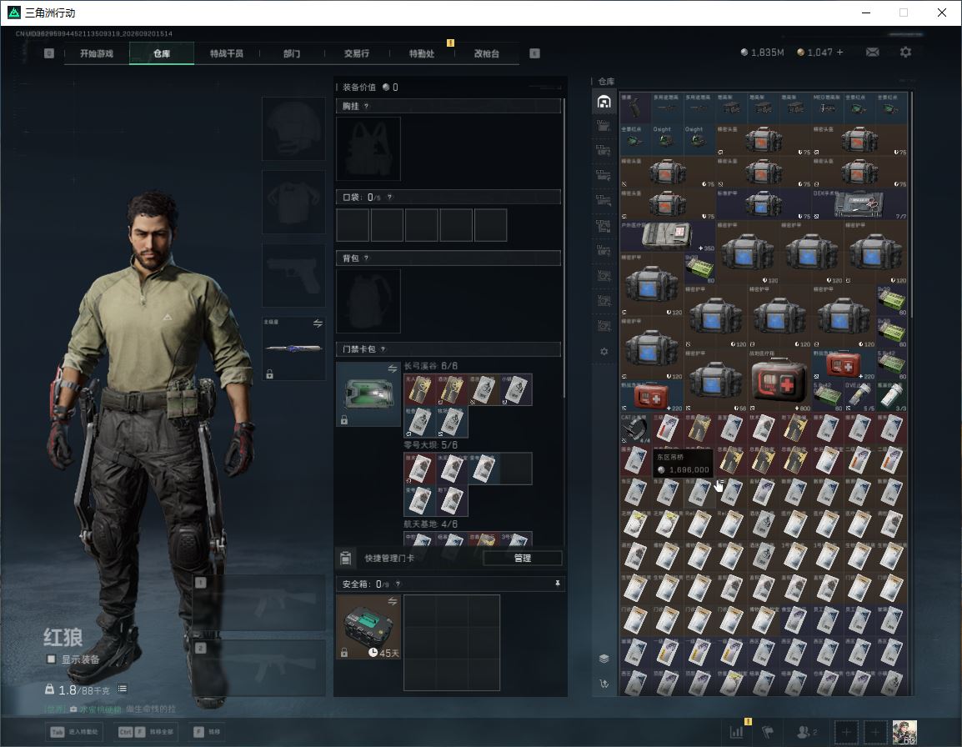Select empty primary weapon slot 1

click(x=259, y=603)
